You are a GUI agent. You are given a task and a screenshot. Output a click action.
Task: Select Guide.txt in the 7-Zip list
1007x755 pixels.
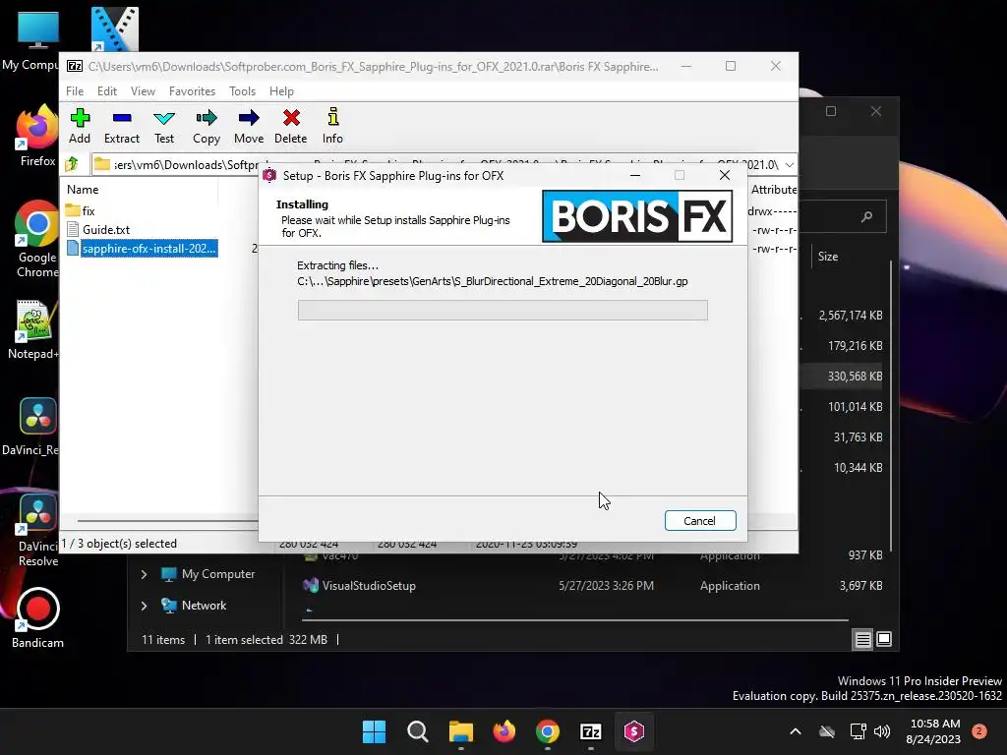click(98, 229)
